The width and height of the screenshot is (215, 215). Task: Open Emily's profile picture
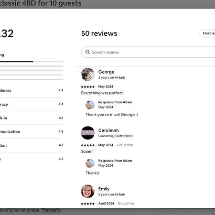point(88,191)
